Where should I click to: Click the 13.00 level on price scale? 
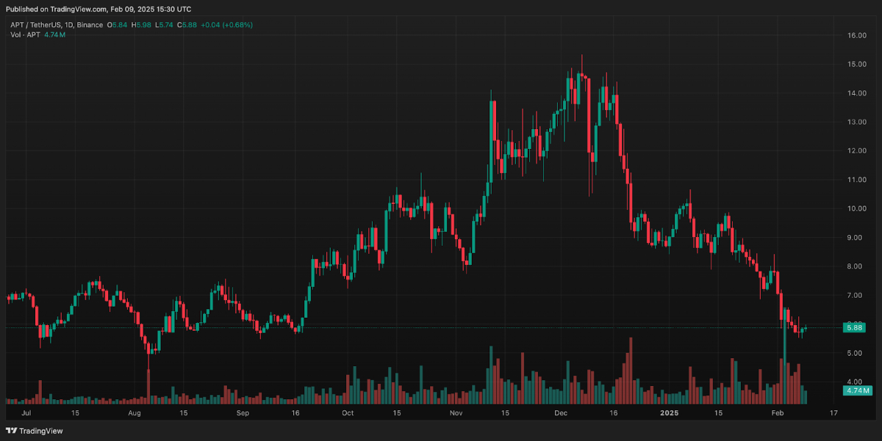point(855,122)
